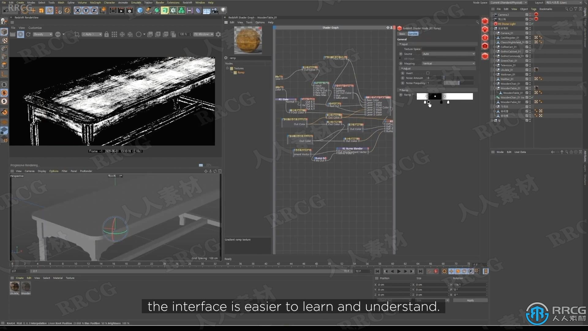Viewport: 588px width, 331px height.
Task: Open Tools menu in Shader Graph
Action: pyautogui.click(x=249, y=22)
